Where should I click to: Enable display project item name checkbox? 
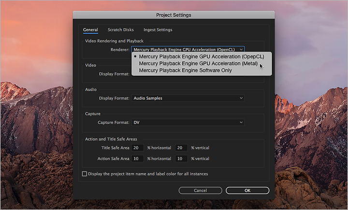[84, 174]
